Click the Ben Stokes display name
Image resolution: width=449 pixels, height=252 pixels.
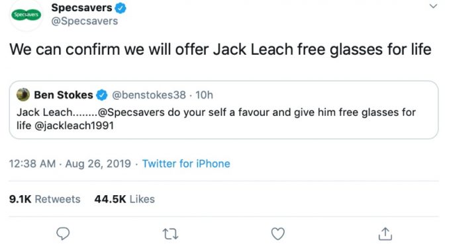coord(64,95)
